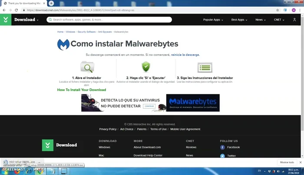
Task: Click the 'Mostrar todo' downloads button
Action: coord(287,162)
